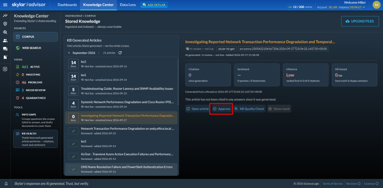Expand the Instance DEFAULT dropdown

352,8
